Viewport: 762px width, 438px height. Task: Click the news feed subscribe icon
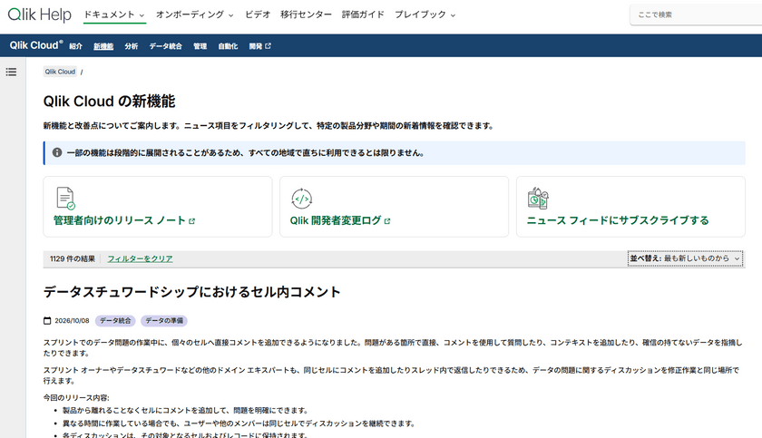[538, 198]
